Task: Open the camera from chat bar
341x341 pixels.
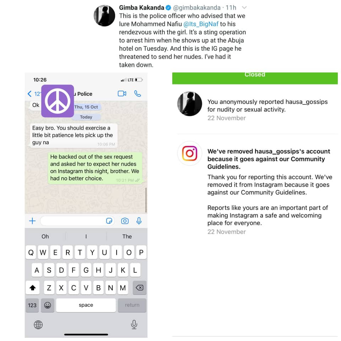Action: coord(125,221)
